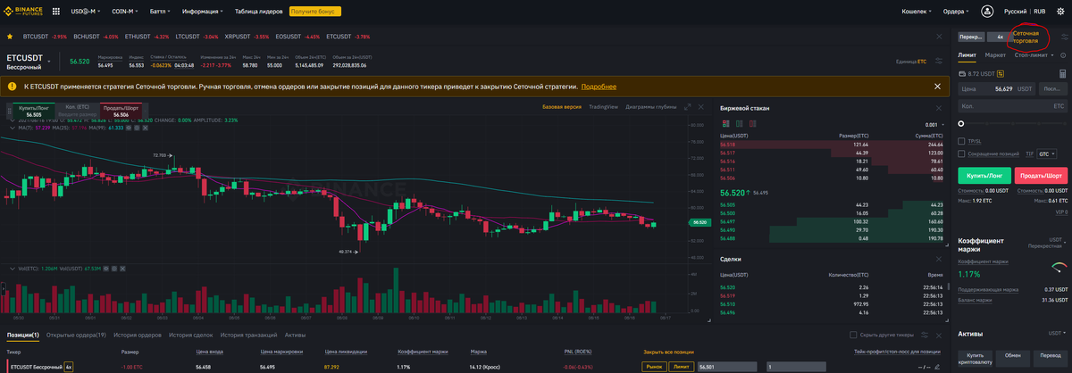Viewport: 1072px width, 373px height.
Task: Open the user account profile icon
Action: click(987, 12)
